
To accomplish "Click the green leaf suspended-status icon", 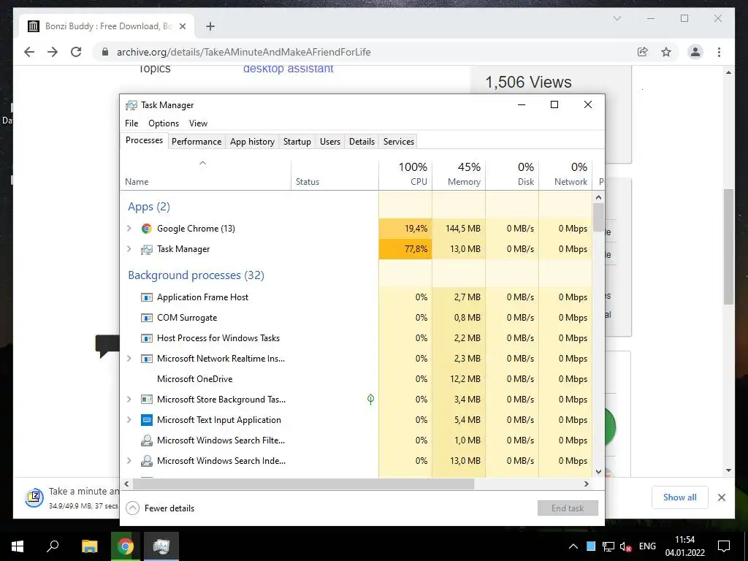I will point(370,400).
